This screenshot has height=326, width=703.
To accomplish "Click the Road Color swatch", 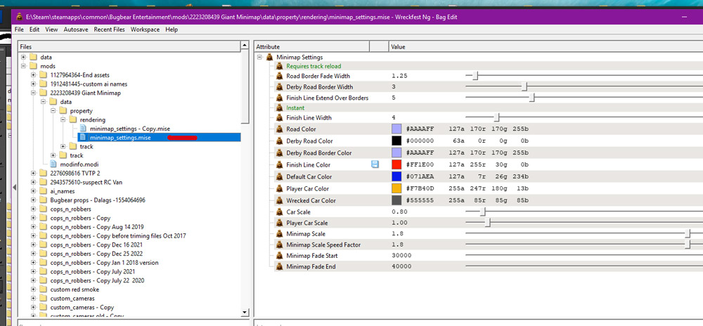I will [x=396, y=129].
